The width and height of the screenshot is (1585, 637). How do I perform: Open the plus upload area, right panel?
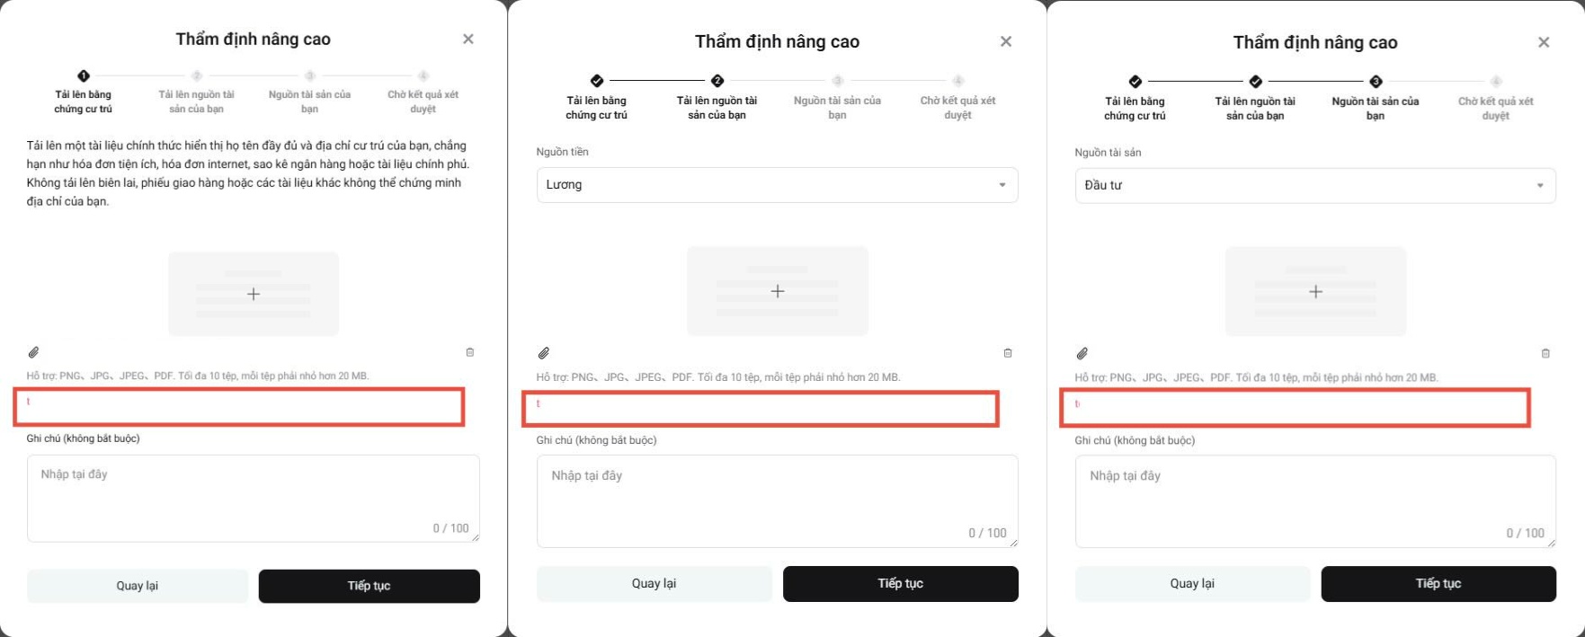click(x=1315, y=292)
